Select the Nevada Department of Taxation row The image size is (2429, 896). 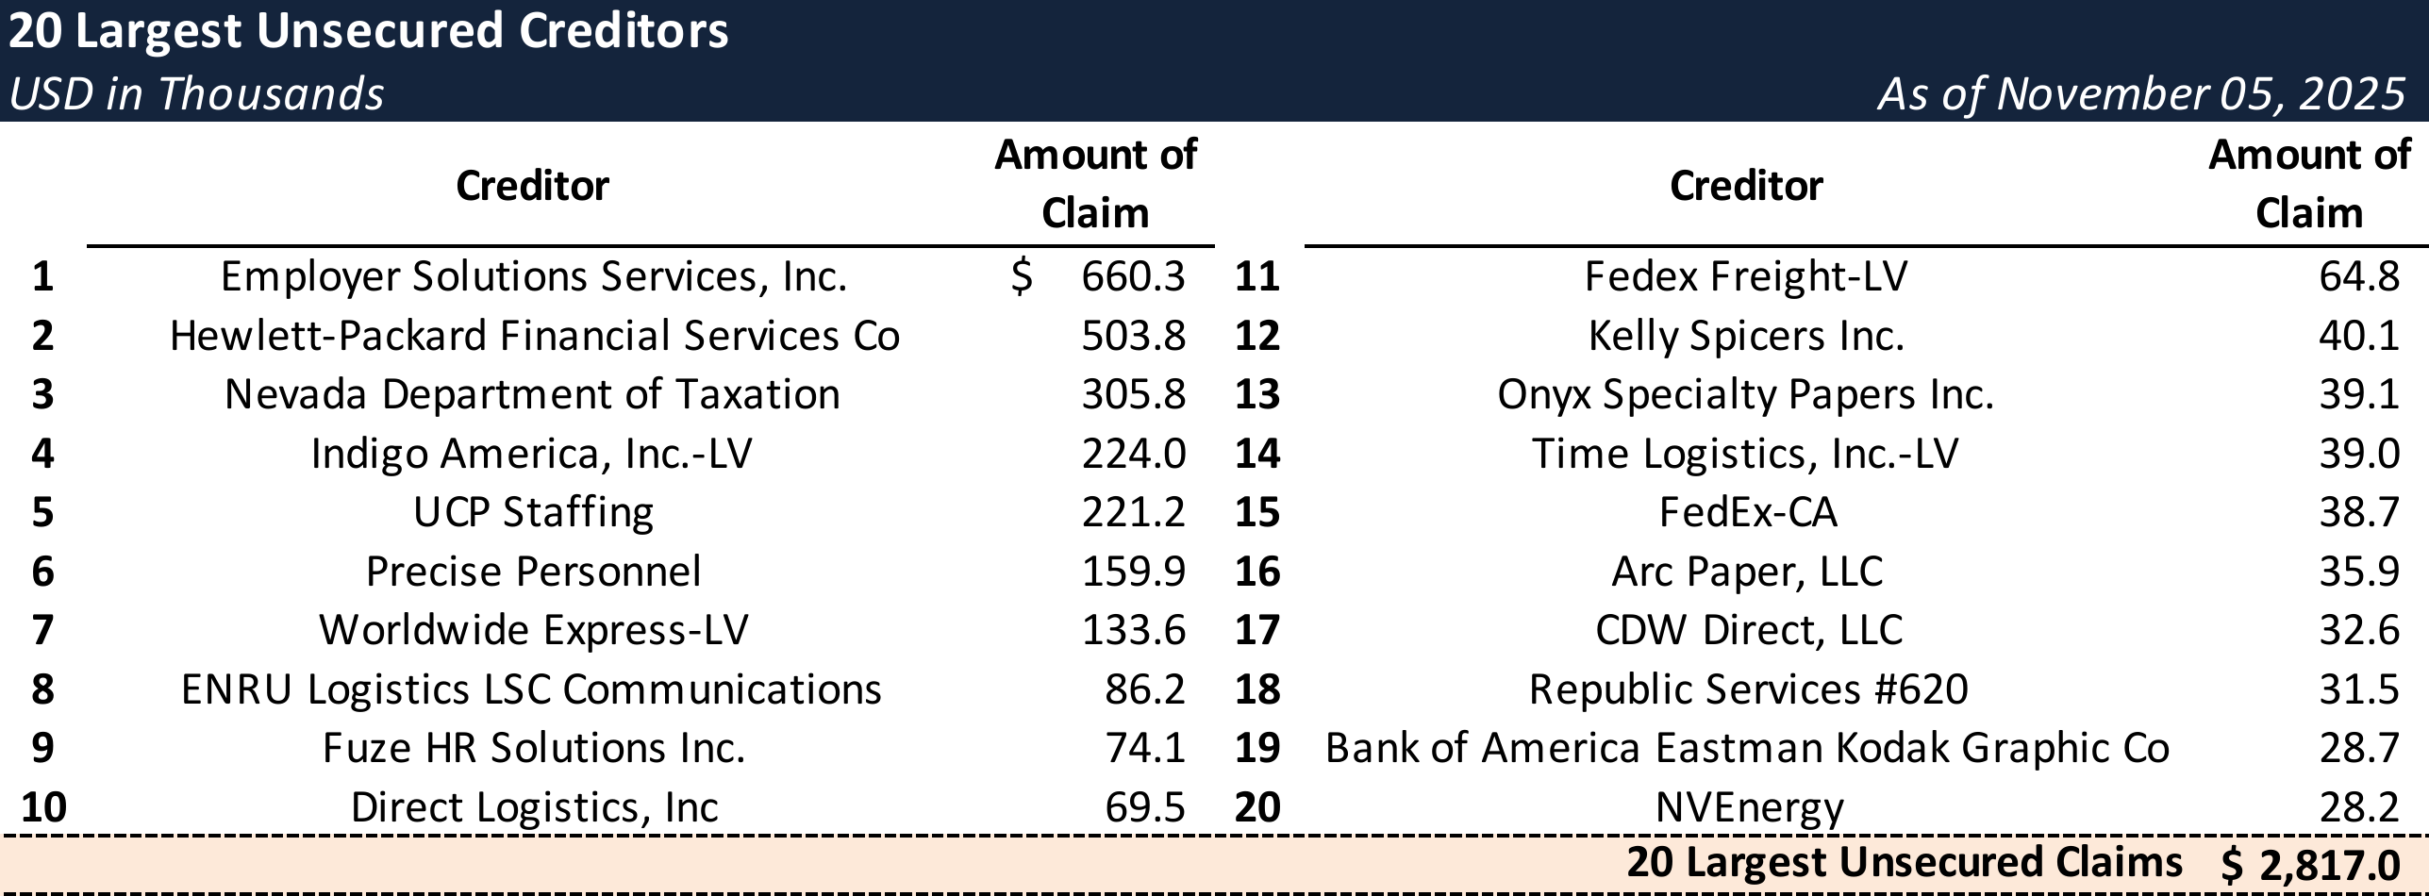[x=532, y=394]
